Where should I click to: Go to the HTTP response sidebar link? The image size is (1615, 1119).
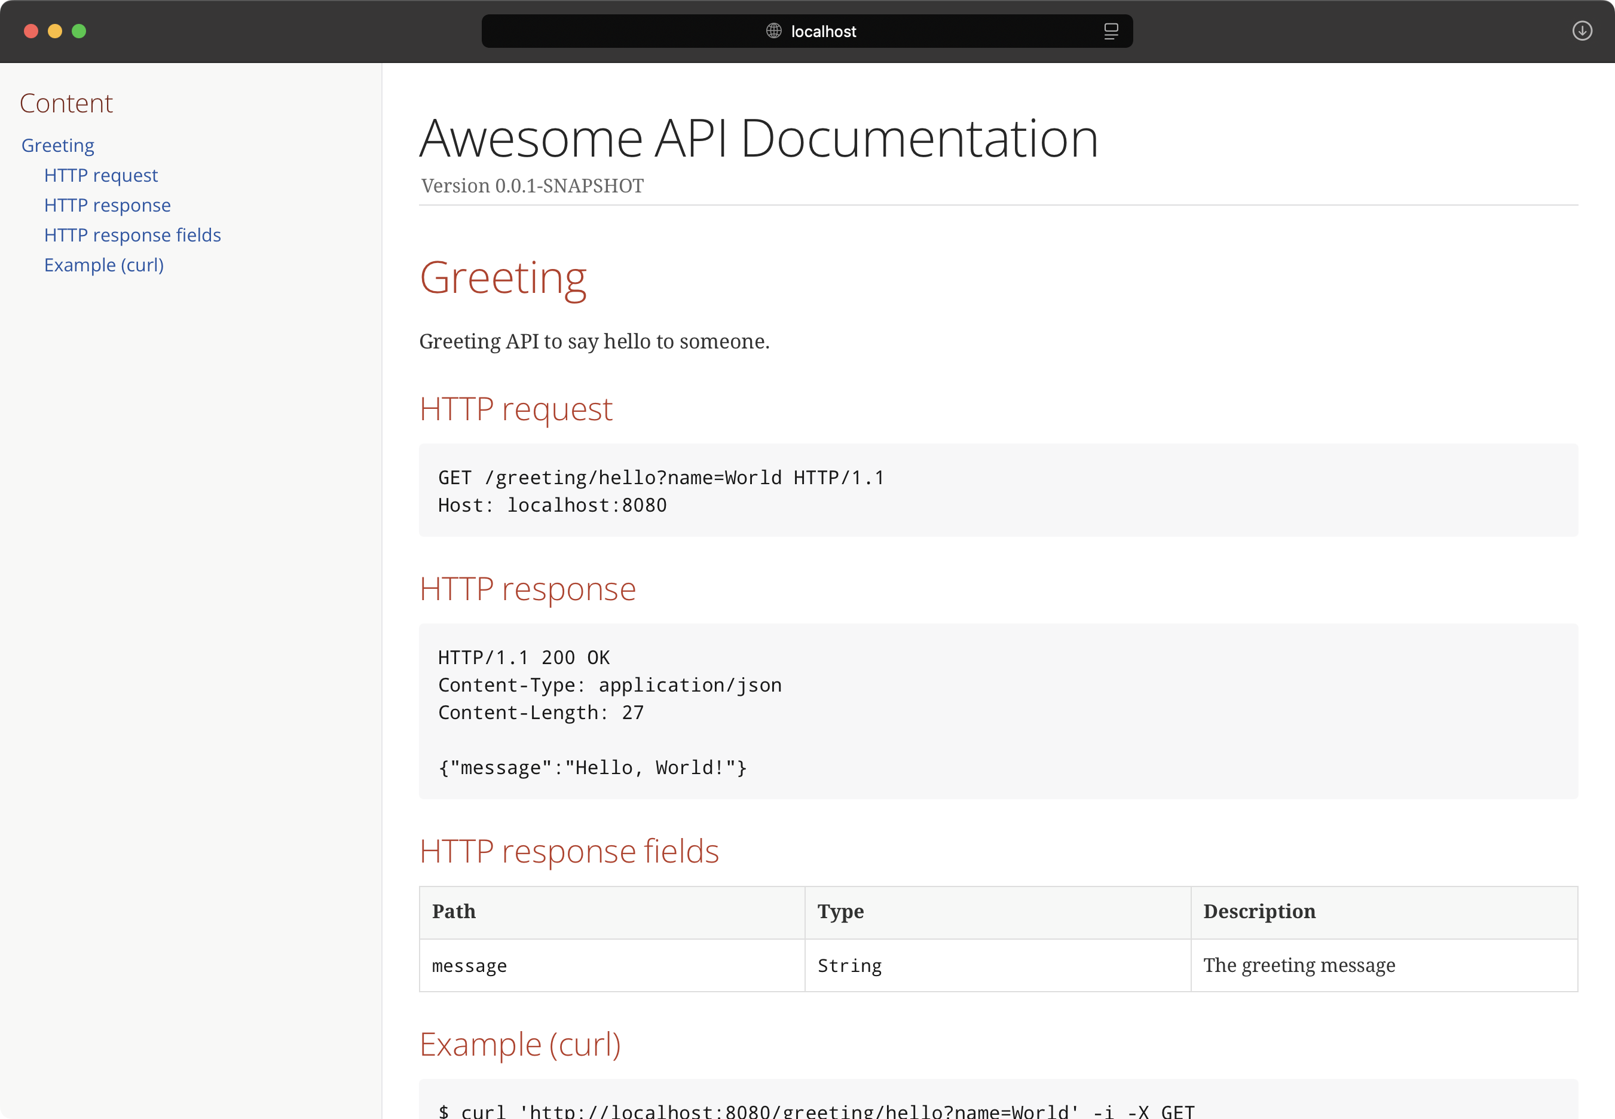pyautogui.click(x=107, y=206)
